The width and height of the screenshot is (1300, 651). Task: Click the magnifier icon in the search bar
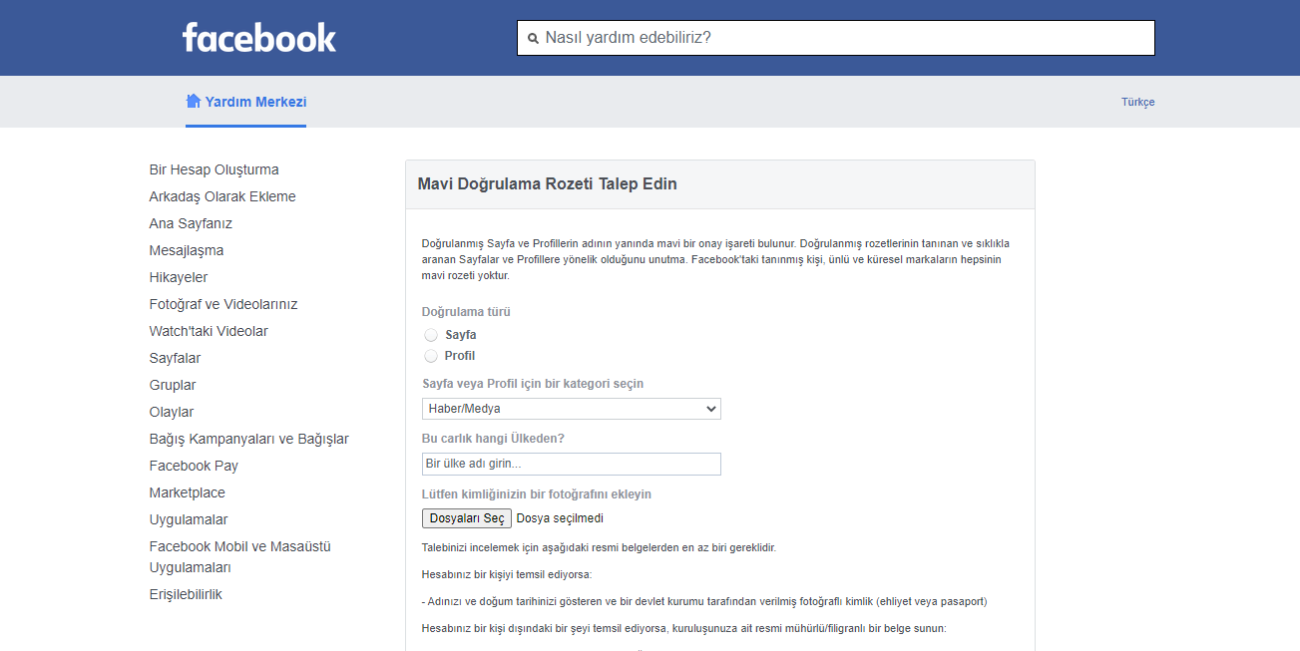pos(535,37)
